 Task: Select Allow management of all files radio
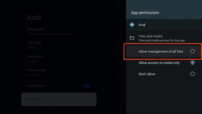coord(193,51)
